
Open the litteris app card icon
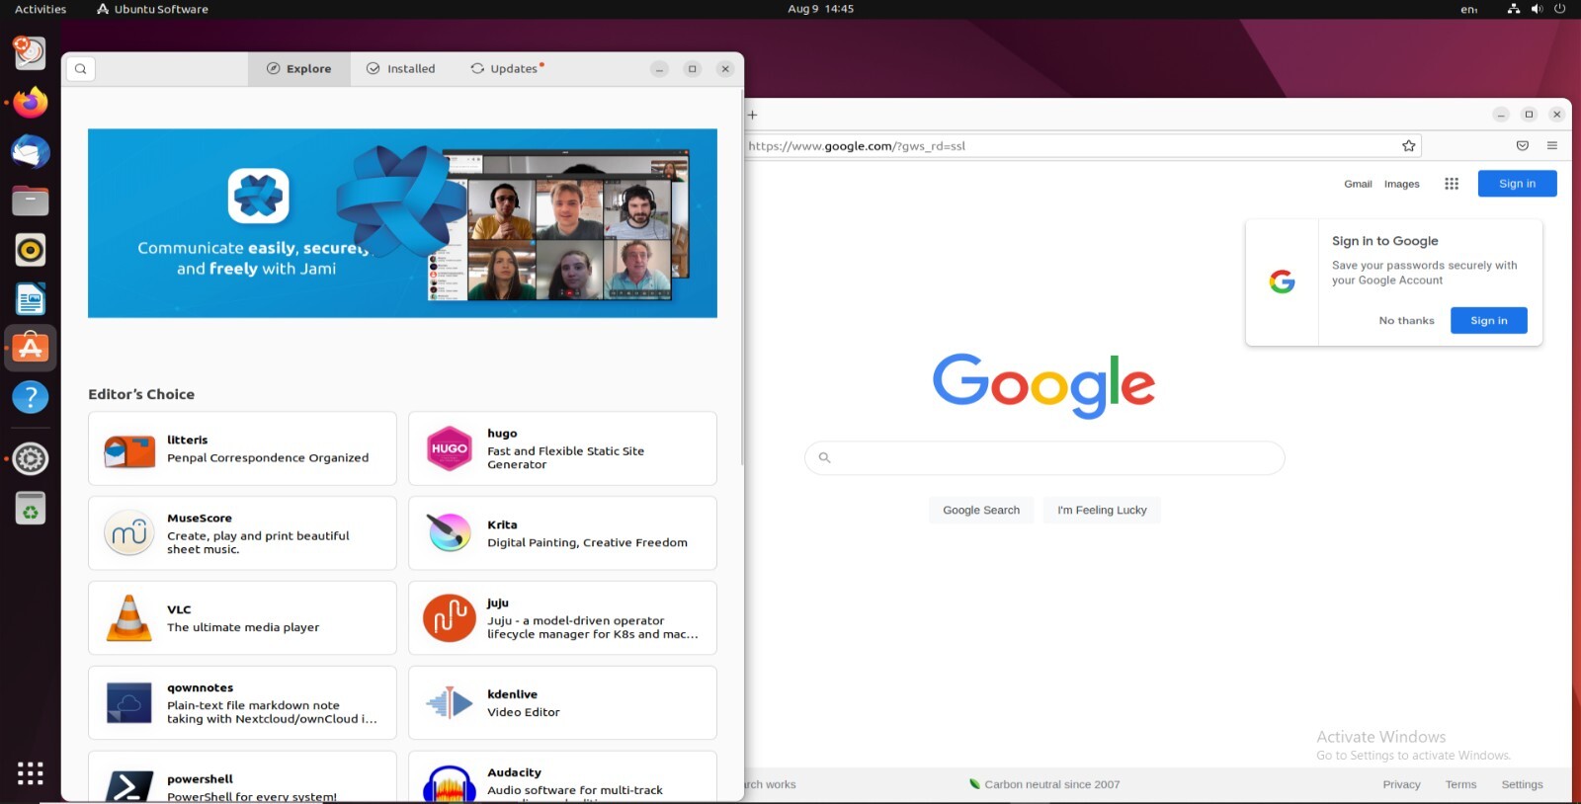(x=129, y=449)
